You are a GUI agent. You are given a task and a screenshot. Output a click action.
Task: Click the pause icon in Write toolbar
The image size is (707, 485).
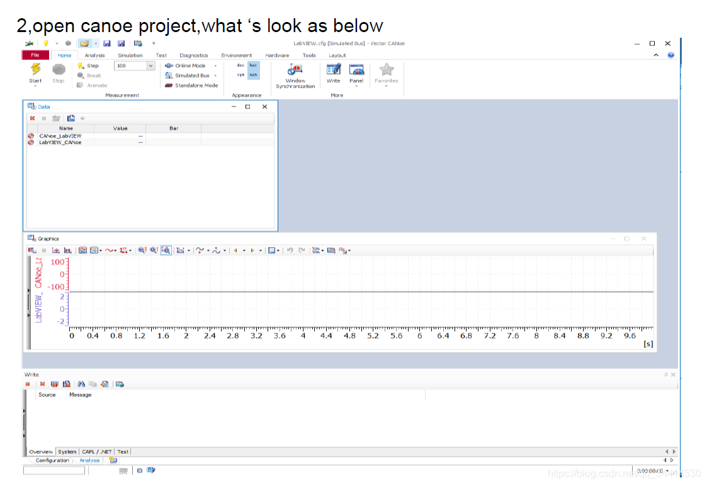(x=28, y=384)
